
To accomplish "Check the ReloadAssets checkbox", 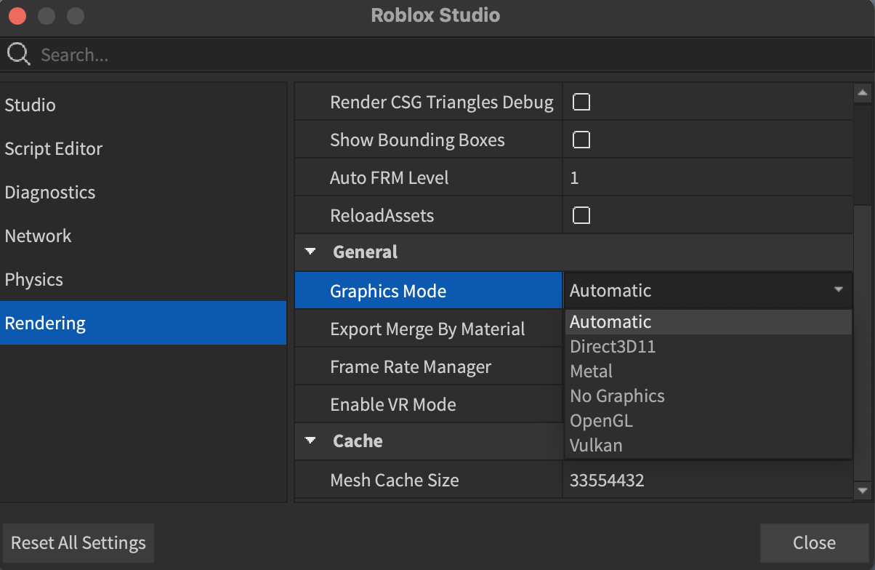I will click(x=581, y=214).
